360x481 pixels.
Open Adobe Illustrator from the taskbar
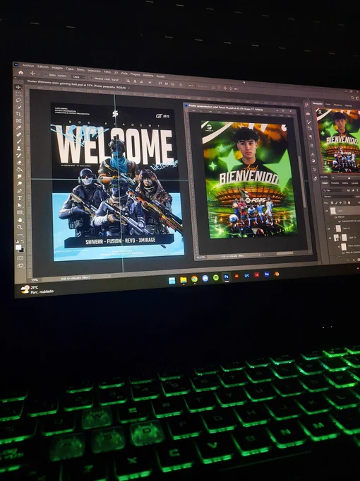[236, 276]
